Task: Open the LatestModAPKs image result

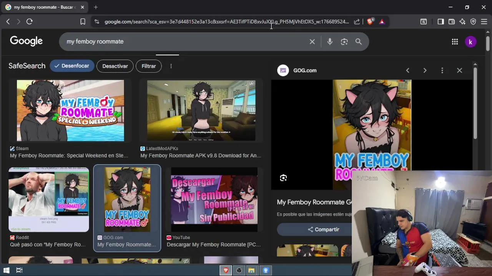Action: coord(201,110)
